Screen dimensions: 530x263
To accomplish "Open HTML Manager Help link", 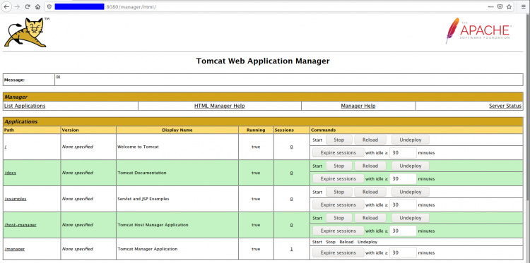I will pos(219,106).
